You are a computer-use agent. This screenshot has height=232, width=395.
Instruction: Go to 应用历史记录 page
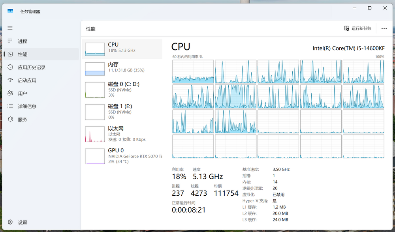(41, 67)
